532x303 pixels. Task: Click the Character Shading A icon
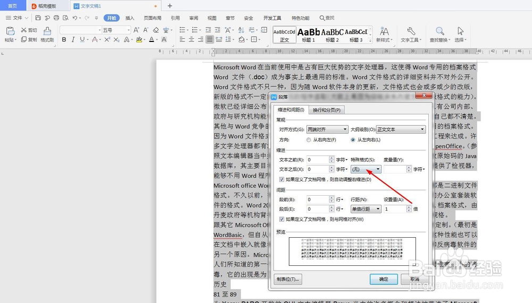tap(164, 40)
